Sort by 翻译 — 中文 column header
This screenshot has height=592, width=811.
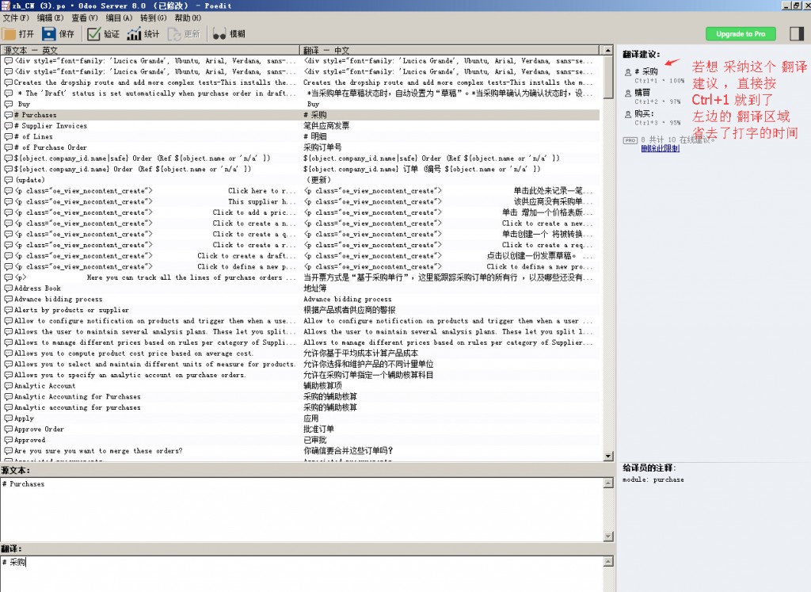coord(447,50)
